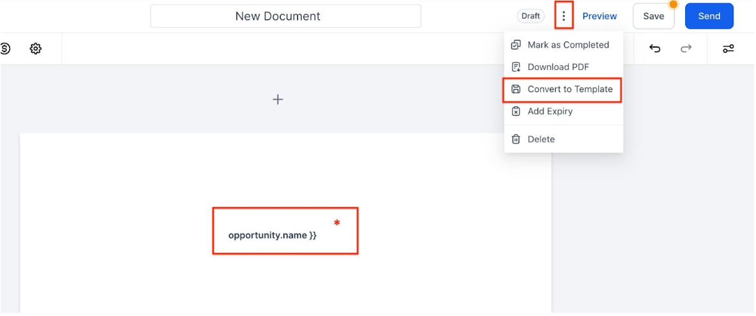Image resolution: width=756 pixels, height=316 pixels.
Task: Open the three-dot more options menu
Action: (x=563, y=16)
